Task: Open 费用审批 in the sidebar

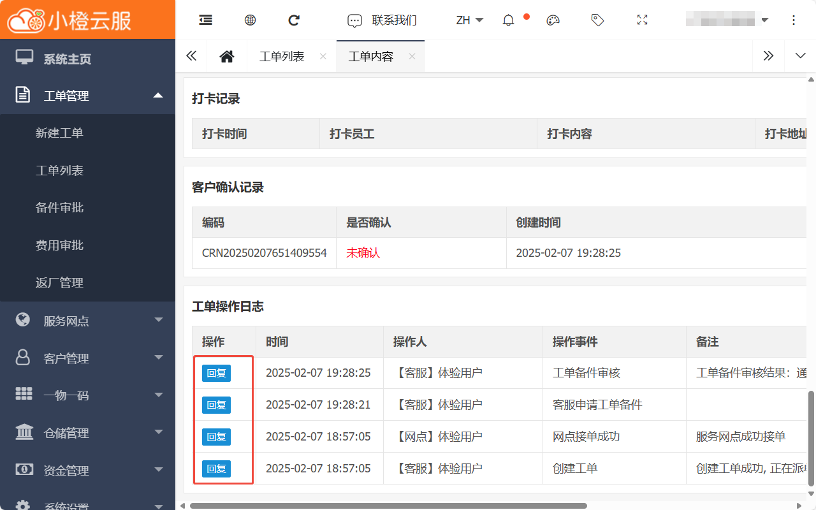Action: point(59,245)
